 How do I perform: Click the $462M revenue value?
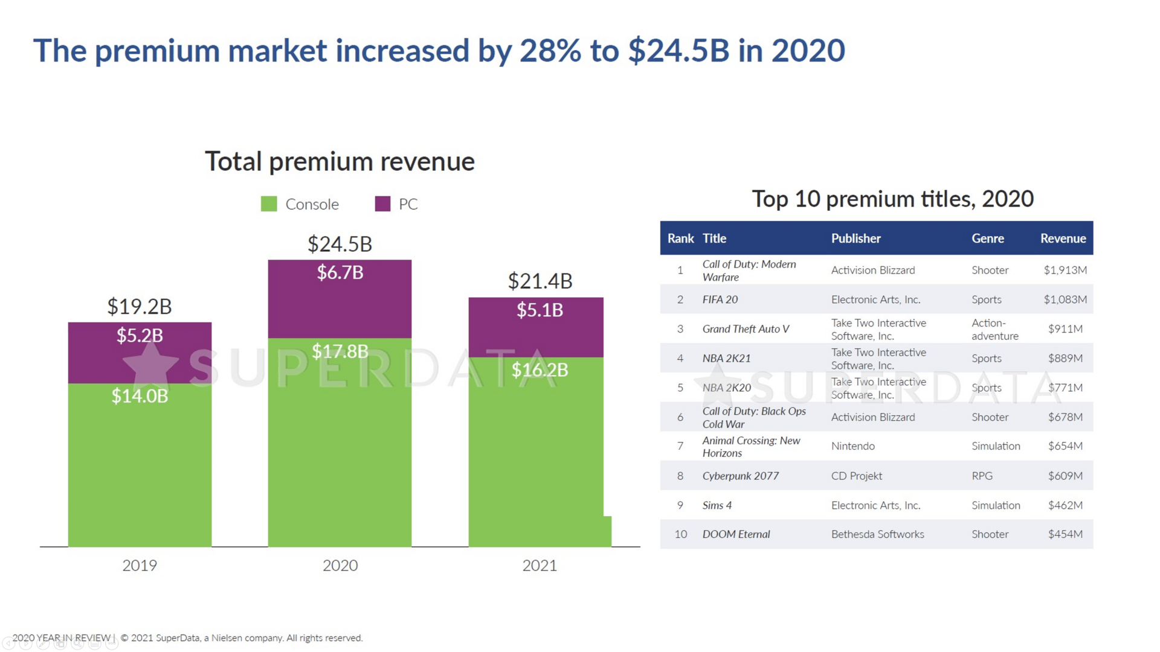pos(1065,505)
